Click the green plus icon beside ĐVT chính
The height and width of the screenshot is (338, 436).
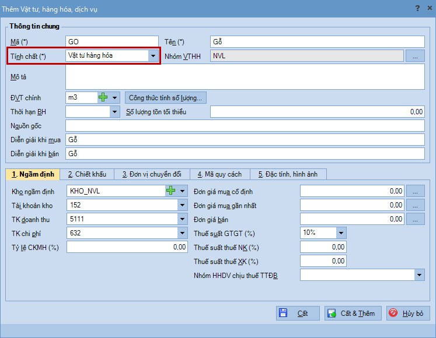[x=103, y=97]
